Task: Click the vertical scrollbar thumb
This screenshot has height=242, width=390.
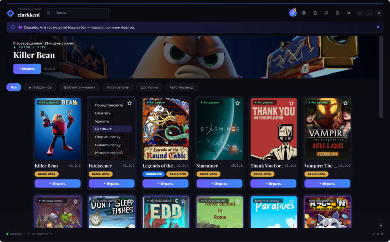Action: coord(381,77)
